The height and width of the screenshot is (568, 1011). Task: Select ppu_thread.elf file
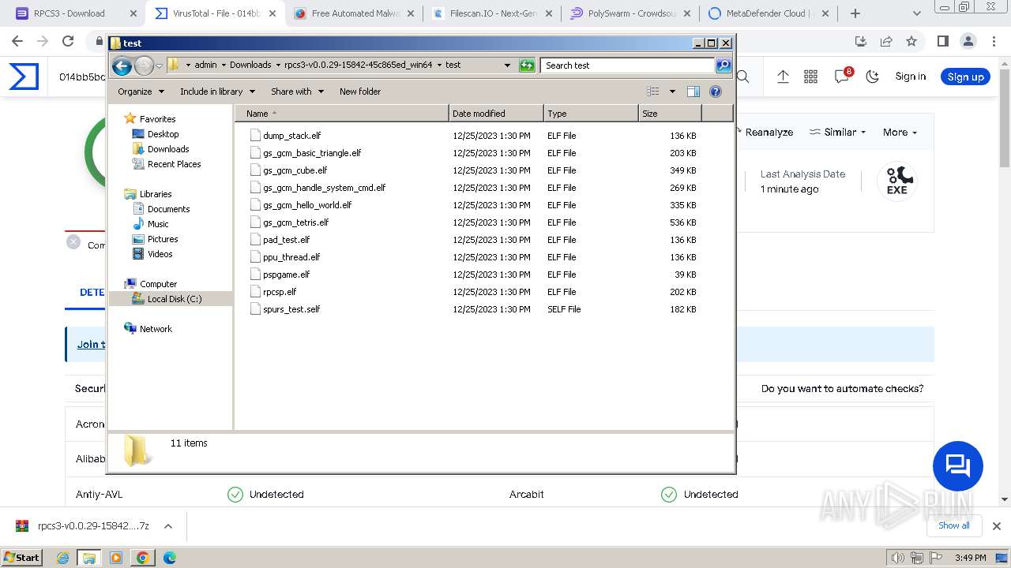(291, 257)
